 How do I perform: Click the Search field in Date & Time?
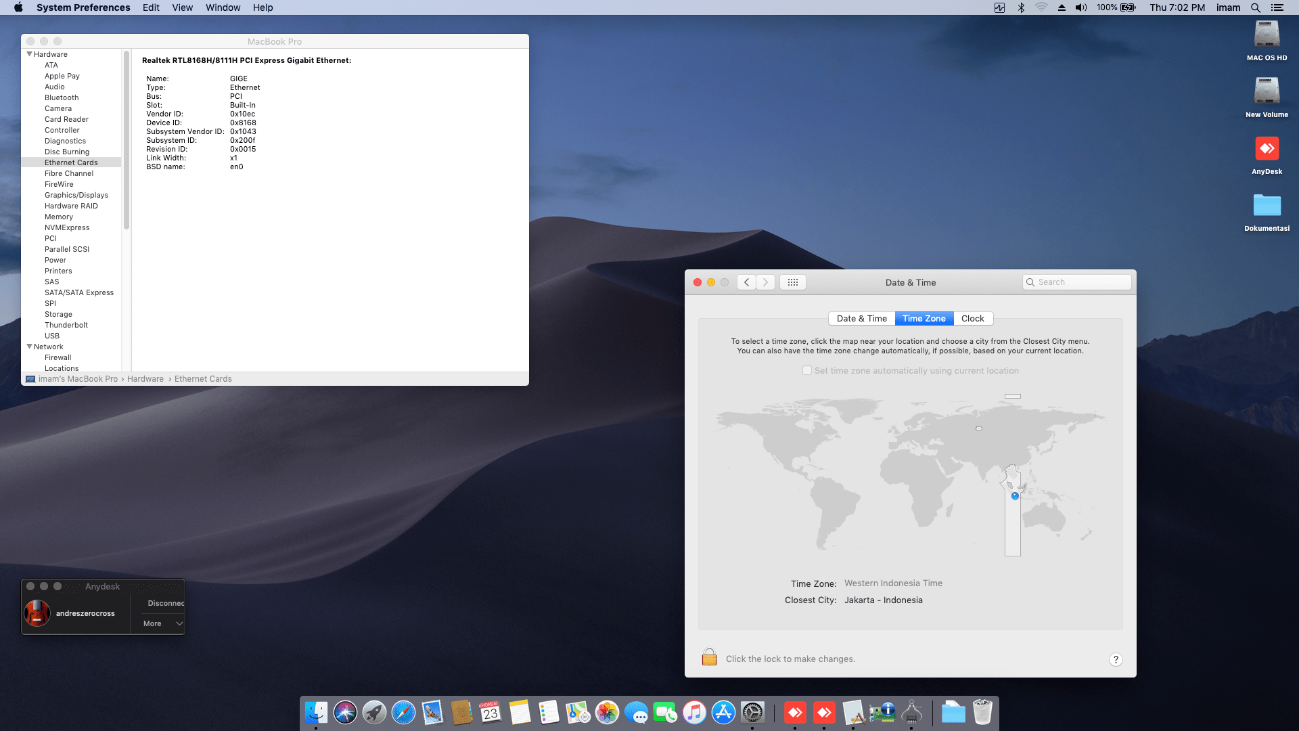[1077, 282]
